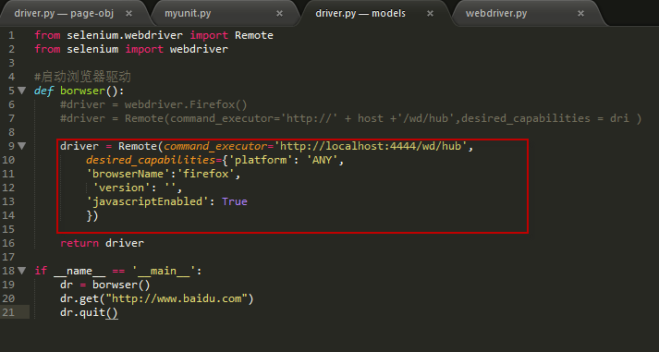The height and width of the screenshot is (352, 659).
Task: Switch to the webdriver.py tab
Action: pyautogui.click(x=496, y=14)
